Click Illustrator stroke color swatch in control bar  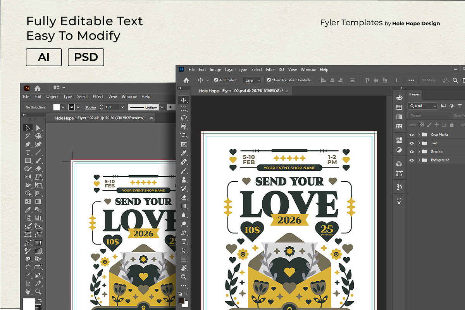click(x=71, y=107)
